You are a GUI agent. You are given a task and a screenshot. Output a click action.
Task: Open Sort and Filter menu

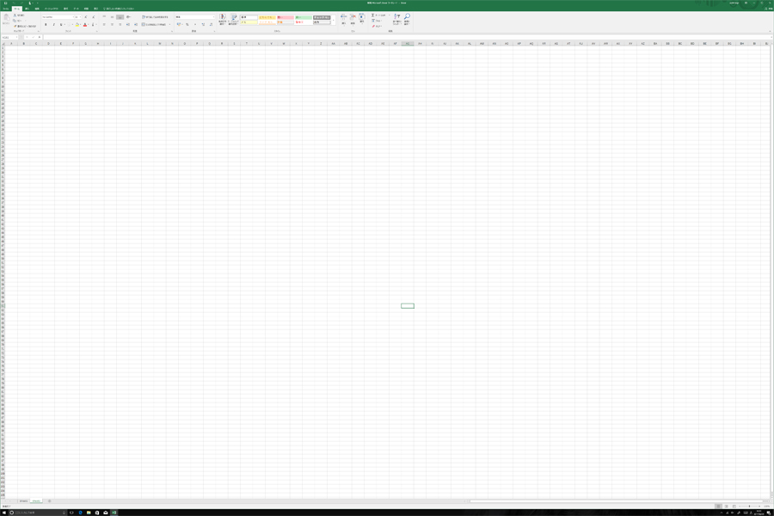pyautogui.click(x=396, y=19)
